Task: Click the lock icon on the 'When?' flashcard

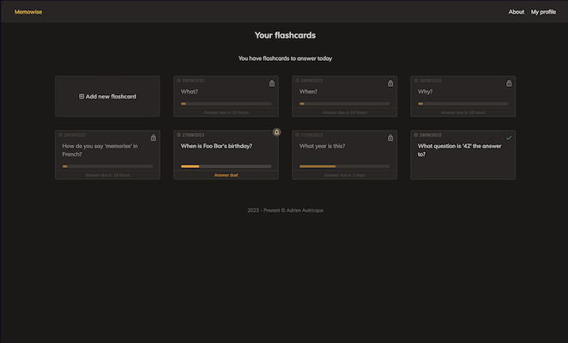Action: [x=390, y=83]
